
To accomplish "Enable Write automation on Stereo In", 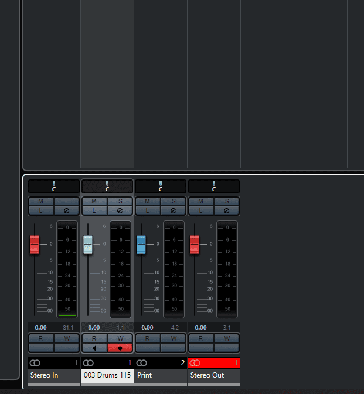I will [x=67, y=338].
